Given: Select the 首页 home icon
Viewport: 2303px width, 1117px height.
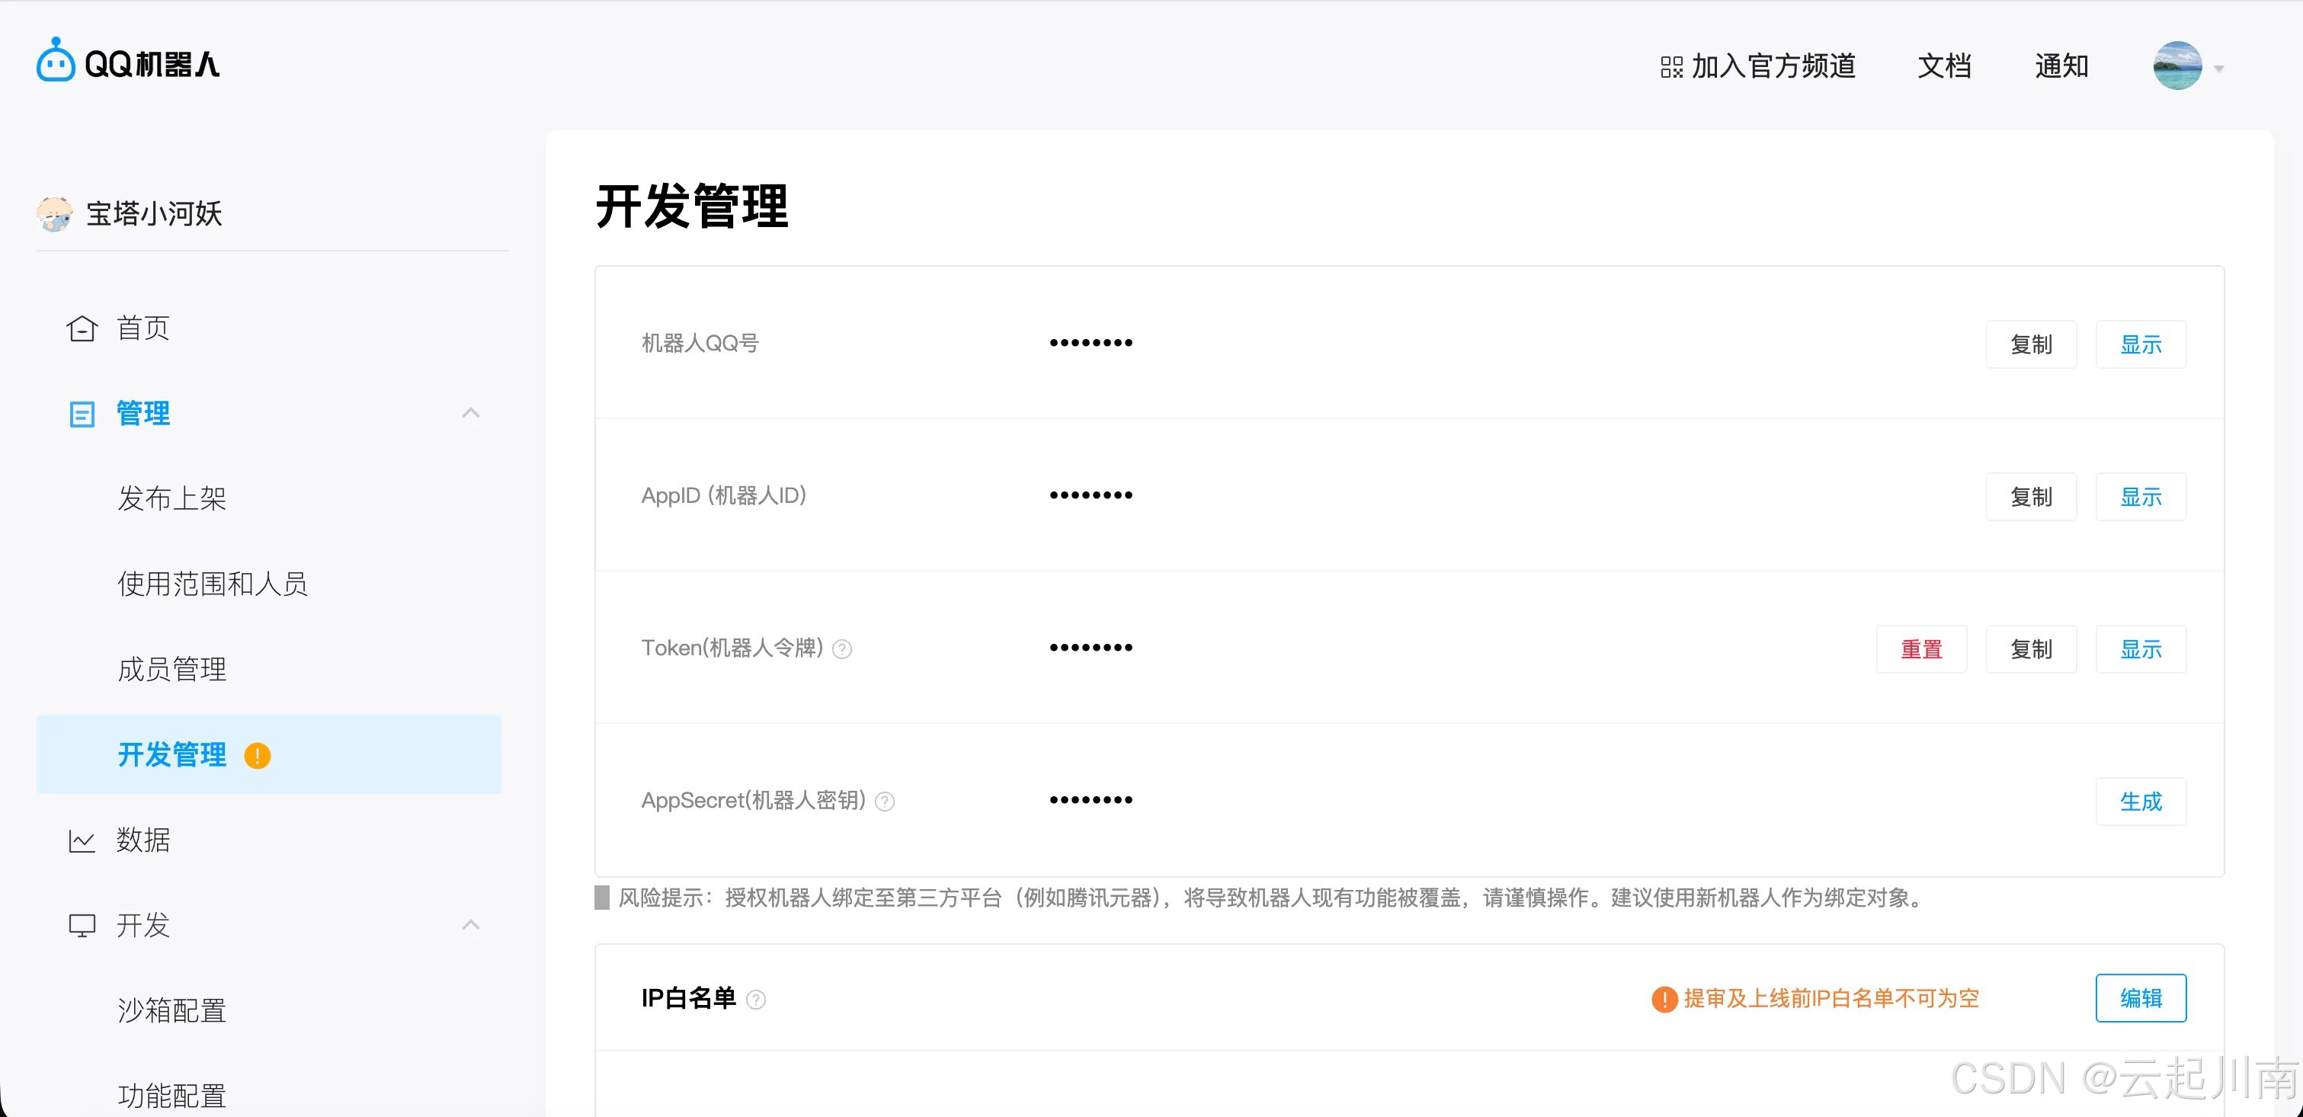Looking at the screenshot, I should [x=82, y=327].
